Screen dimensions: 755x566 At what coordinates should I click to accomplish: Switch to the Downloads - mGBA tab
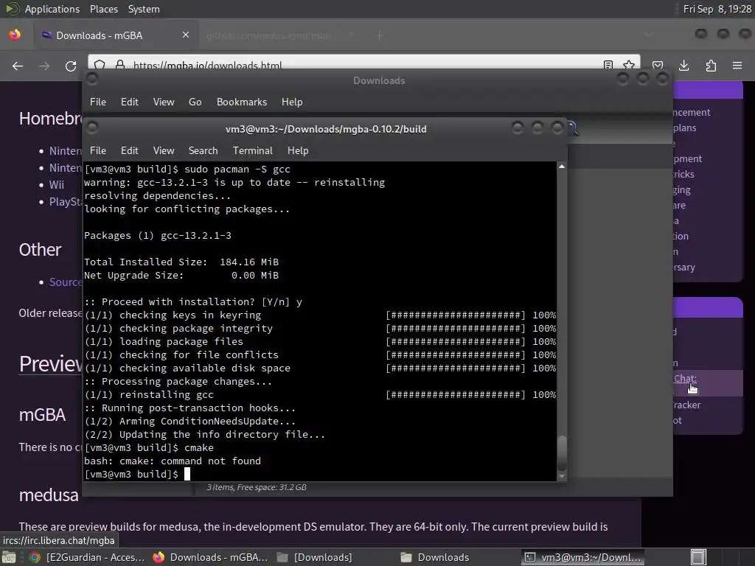pyautogui.click(x=116, y=35)
